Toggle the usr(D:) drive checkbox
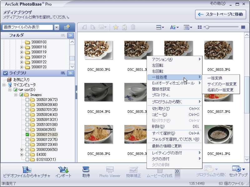Screen dimensions: 250x187 (x=15, y=90)
